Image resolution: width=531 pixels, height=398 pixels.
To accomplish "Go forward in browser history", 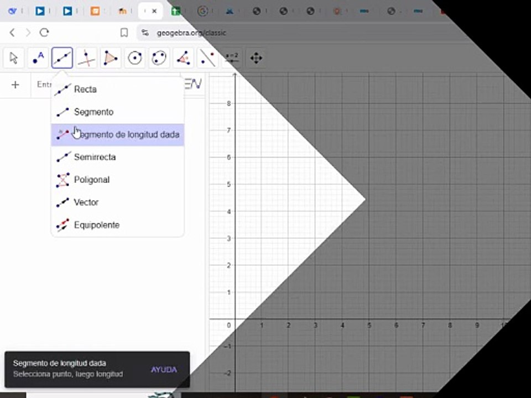I will click(x=28, y=33).
